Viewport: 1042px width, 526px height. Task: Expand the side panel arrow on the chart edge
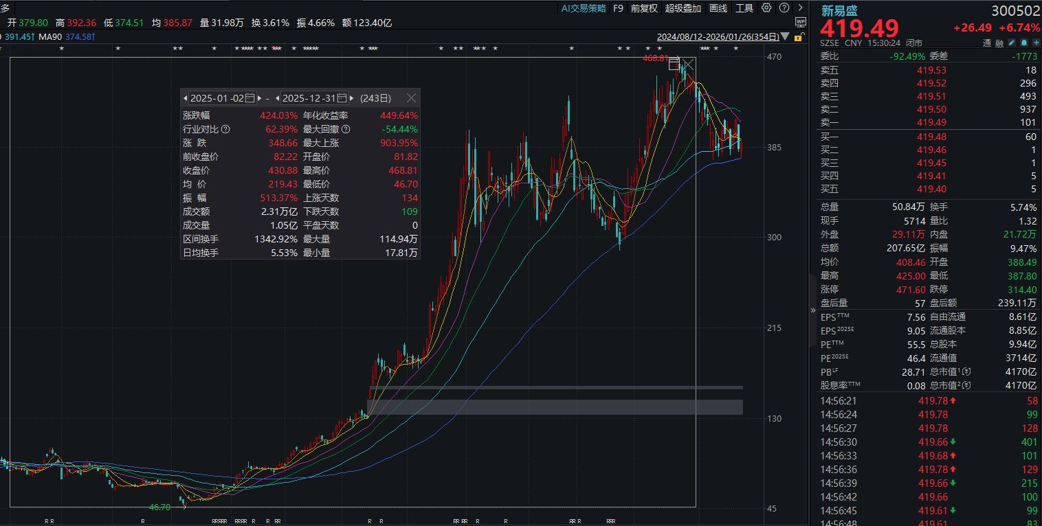[x=812, y=310]
